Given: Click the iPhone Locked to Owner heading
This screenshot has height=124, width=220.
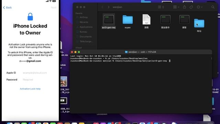Looking at the screenshot, I should tap(30, 29).
